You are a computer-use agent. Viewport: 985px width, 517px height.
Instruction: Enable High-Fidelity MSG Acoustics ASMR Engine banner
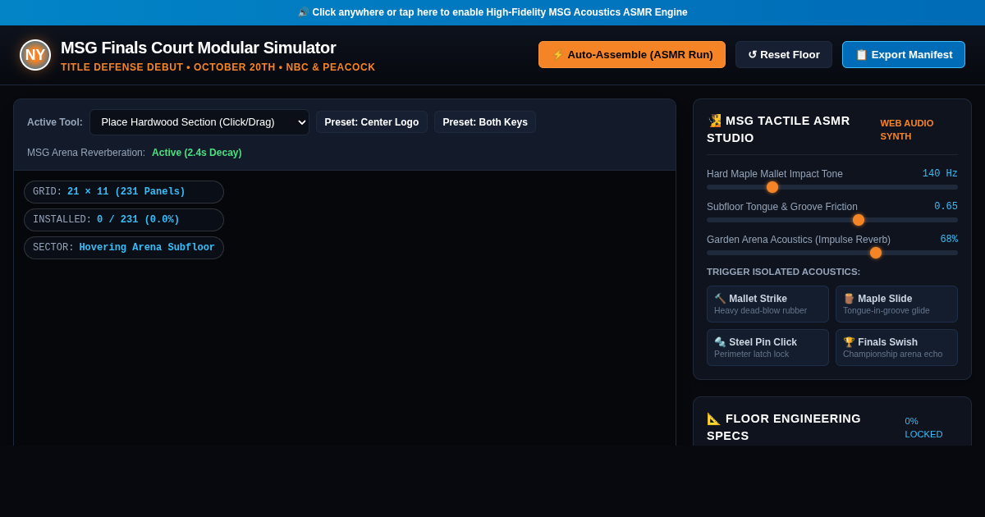pyautogui.click(x=492, y=12)
